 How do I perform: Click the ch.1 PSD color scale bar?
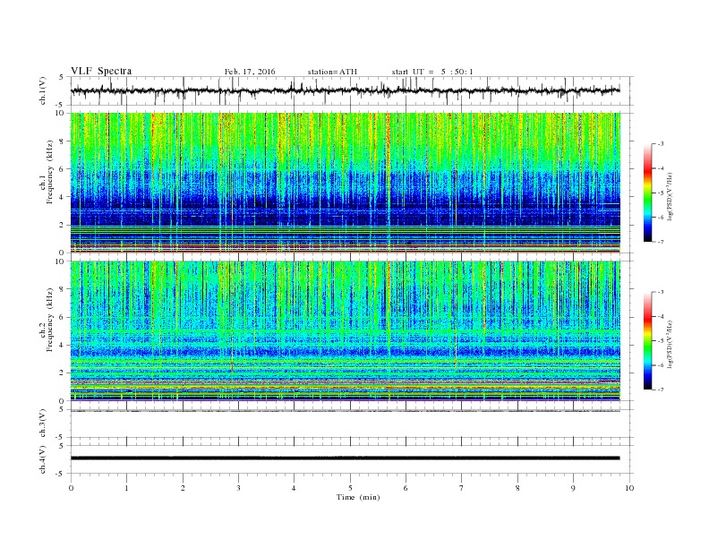click(x=647, y=193)
